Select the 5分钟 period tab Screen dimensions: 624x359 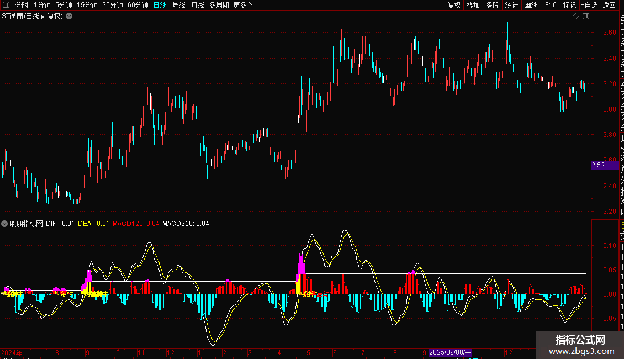64,5
